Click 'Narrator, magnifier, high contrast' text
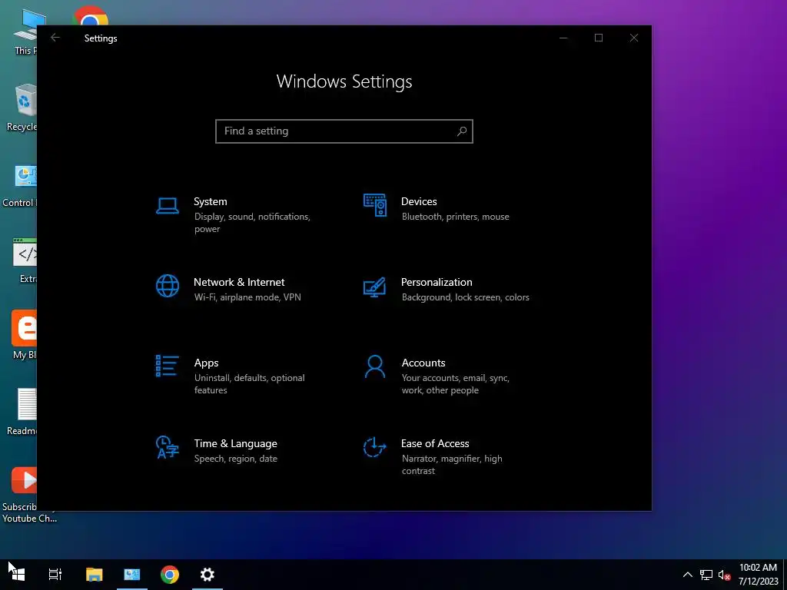 (x=452, y=465)
